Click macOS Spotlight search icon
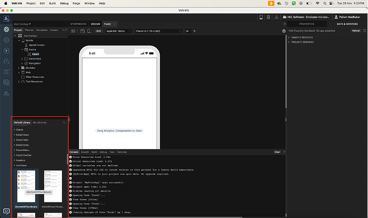 click(x=325, y=3)
